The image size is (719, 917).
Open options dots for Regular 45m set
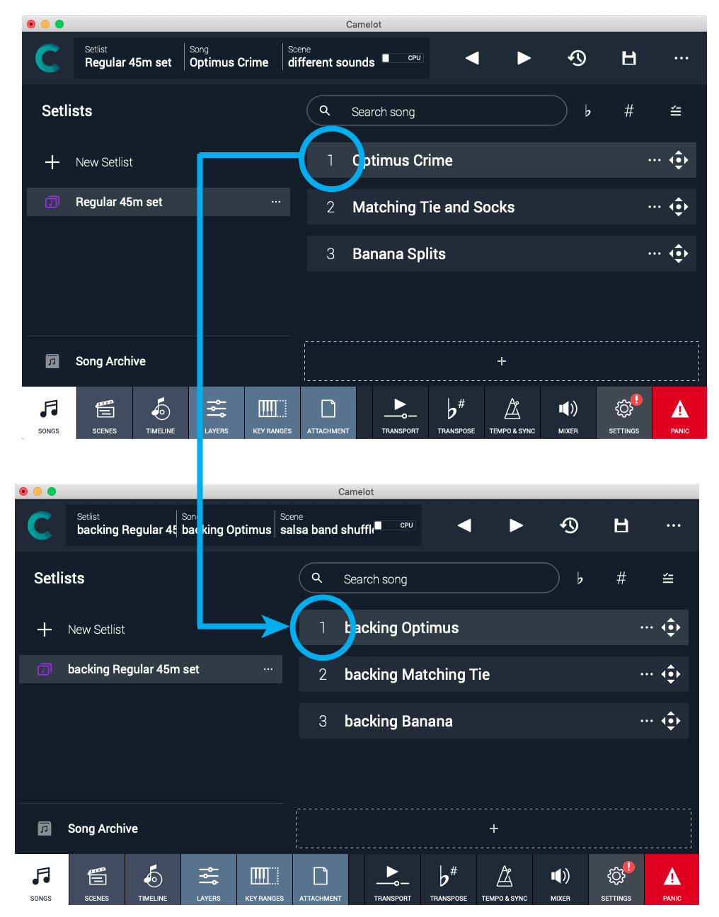(x=276, y=202)
